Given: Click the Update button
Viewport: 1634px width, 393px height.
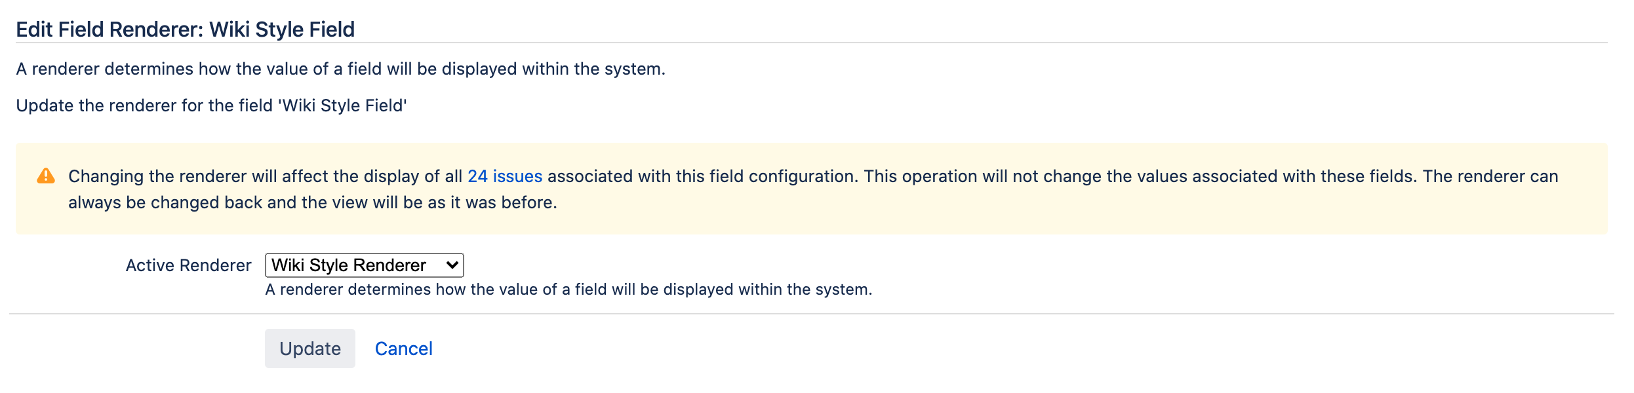Looking at the screenshot, I should [310, 348].
